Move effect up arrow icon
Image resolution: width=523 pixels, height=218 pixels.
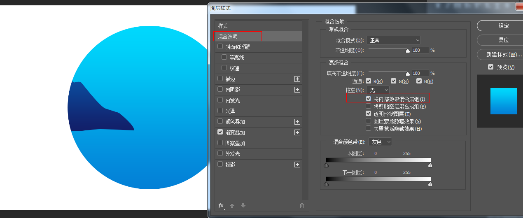pos(232,206)
